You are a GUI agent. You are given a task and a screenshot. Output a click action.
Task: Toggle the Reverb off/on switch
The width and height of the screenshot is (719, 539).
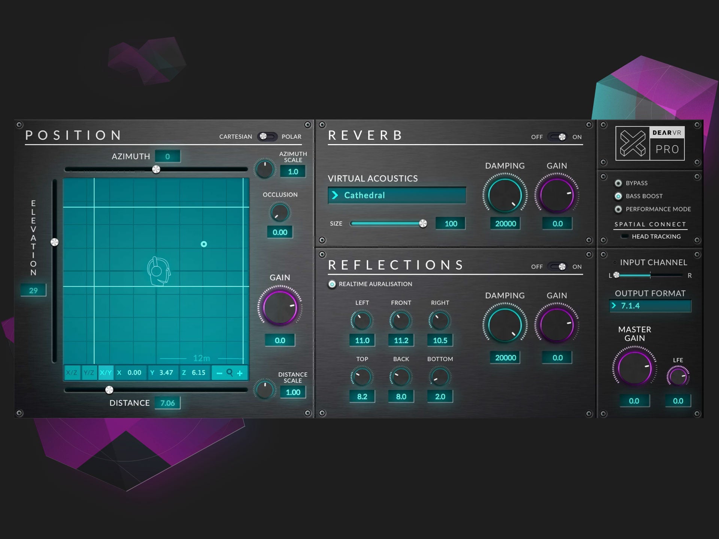point(557,137)
